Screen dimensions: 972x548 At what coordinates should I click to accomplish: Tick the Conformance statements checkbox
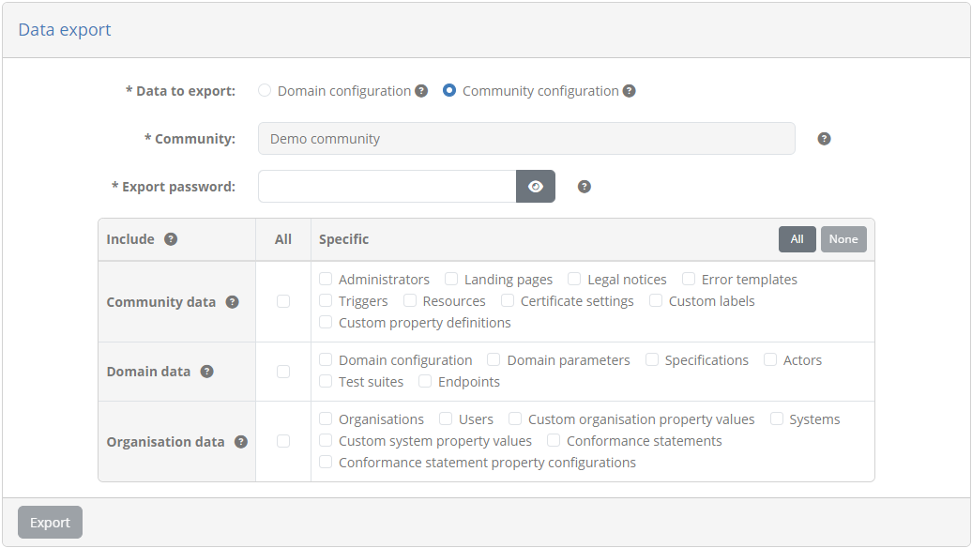(554, 440)
